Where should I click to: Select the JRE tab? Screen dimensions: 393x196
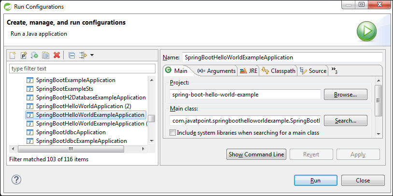pyautogui.click(x=249, y=70)
